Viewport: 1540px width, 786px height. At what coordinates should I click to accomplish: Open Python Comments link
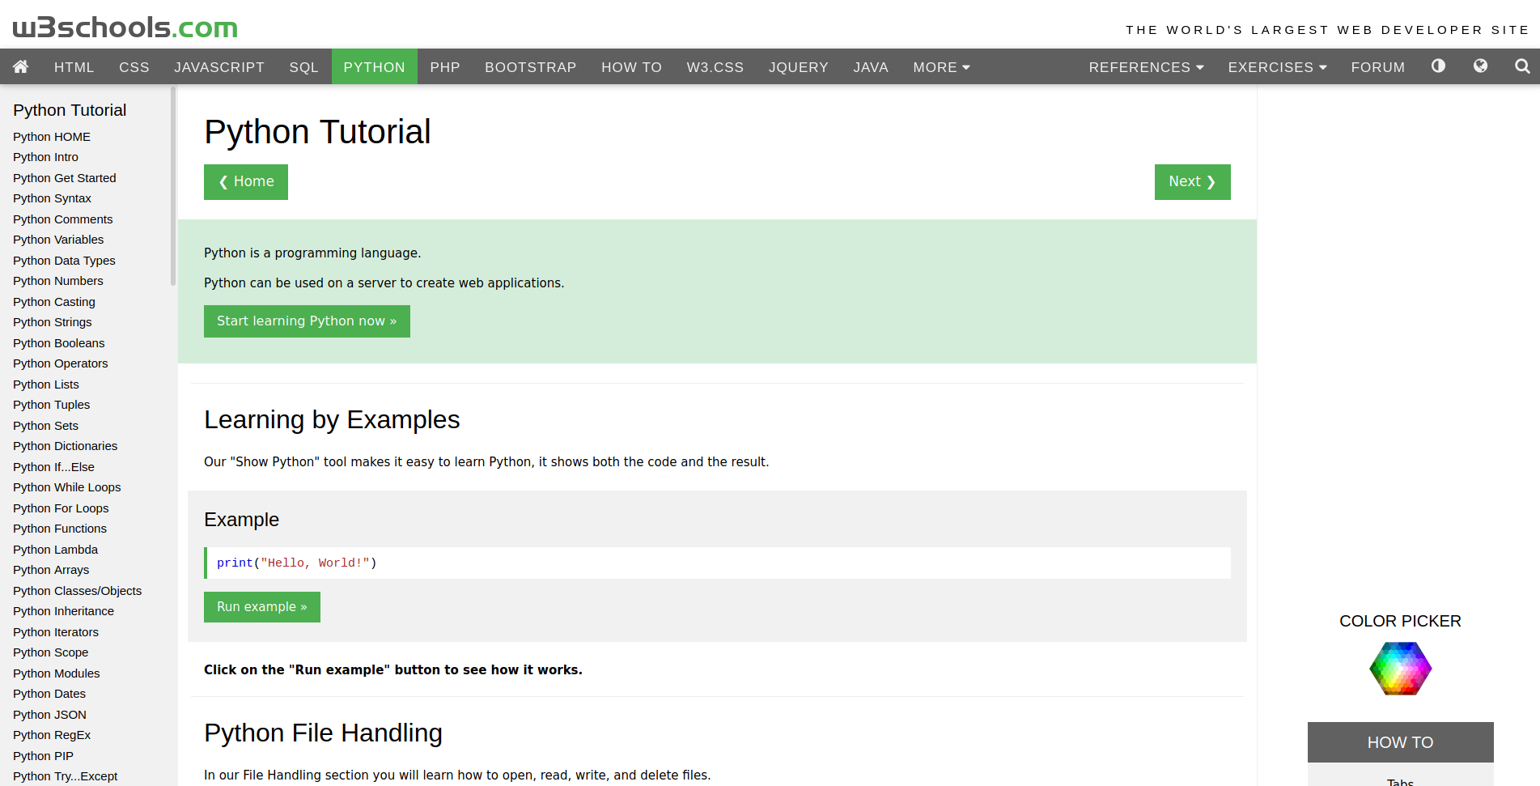(63, 219)
